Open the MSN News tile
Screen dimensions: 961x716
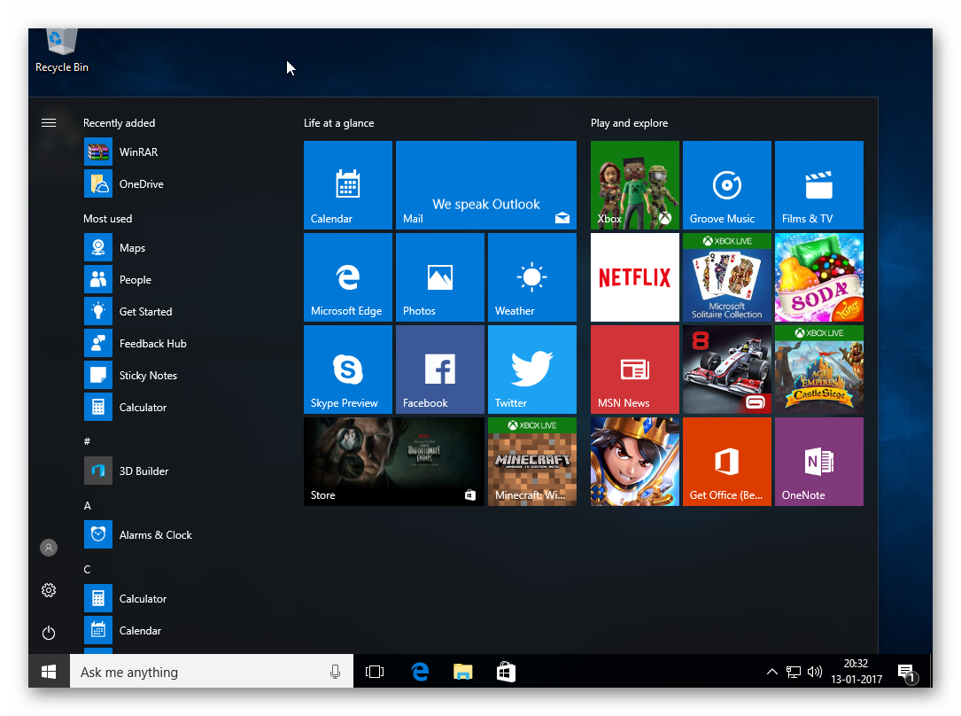pyautogui.click(x=635, y=370)
